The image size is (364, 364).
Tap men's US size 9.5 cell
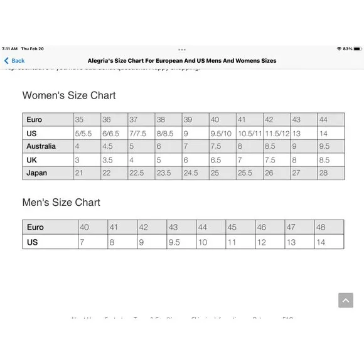(x=181, y=242)
